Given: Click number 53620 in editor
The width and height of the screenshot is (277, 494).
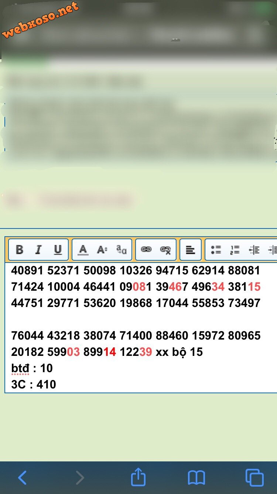Looking at the screenshot, I should pyautogui.click(x=100, y=303).
